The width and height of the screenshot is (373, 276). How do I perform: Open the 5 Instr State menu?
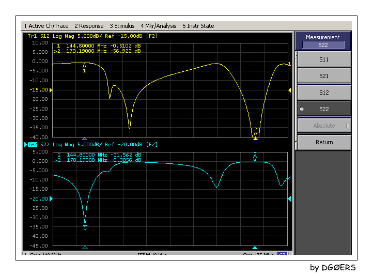pyautogui.click(x=198, y=26)
